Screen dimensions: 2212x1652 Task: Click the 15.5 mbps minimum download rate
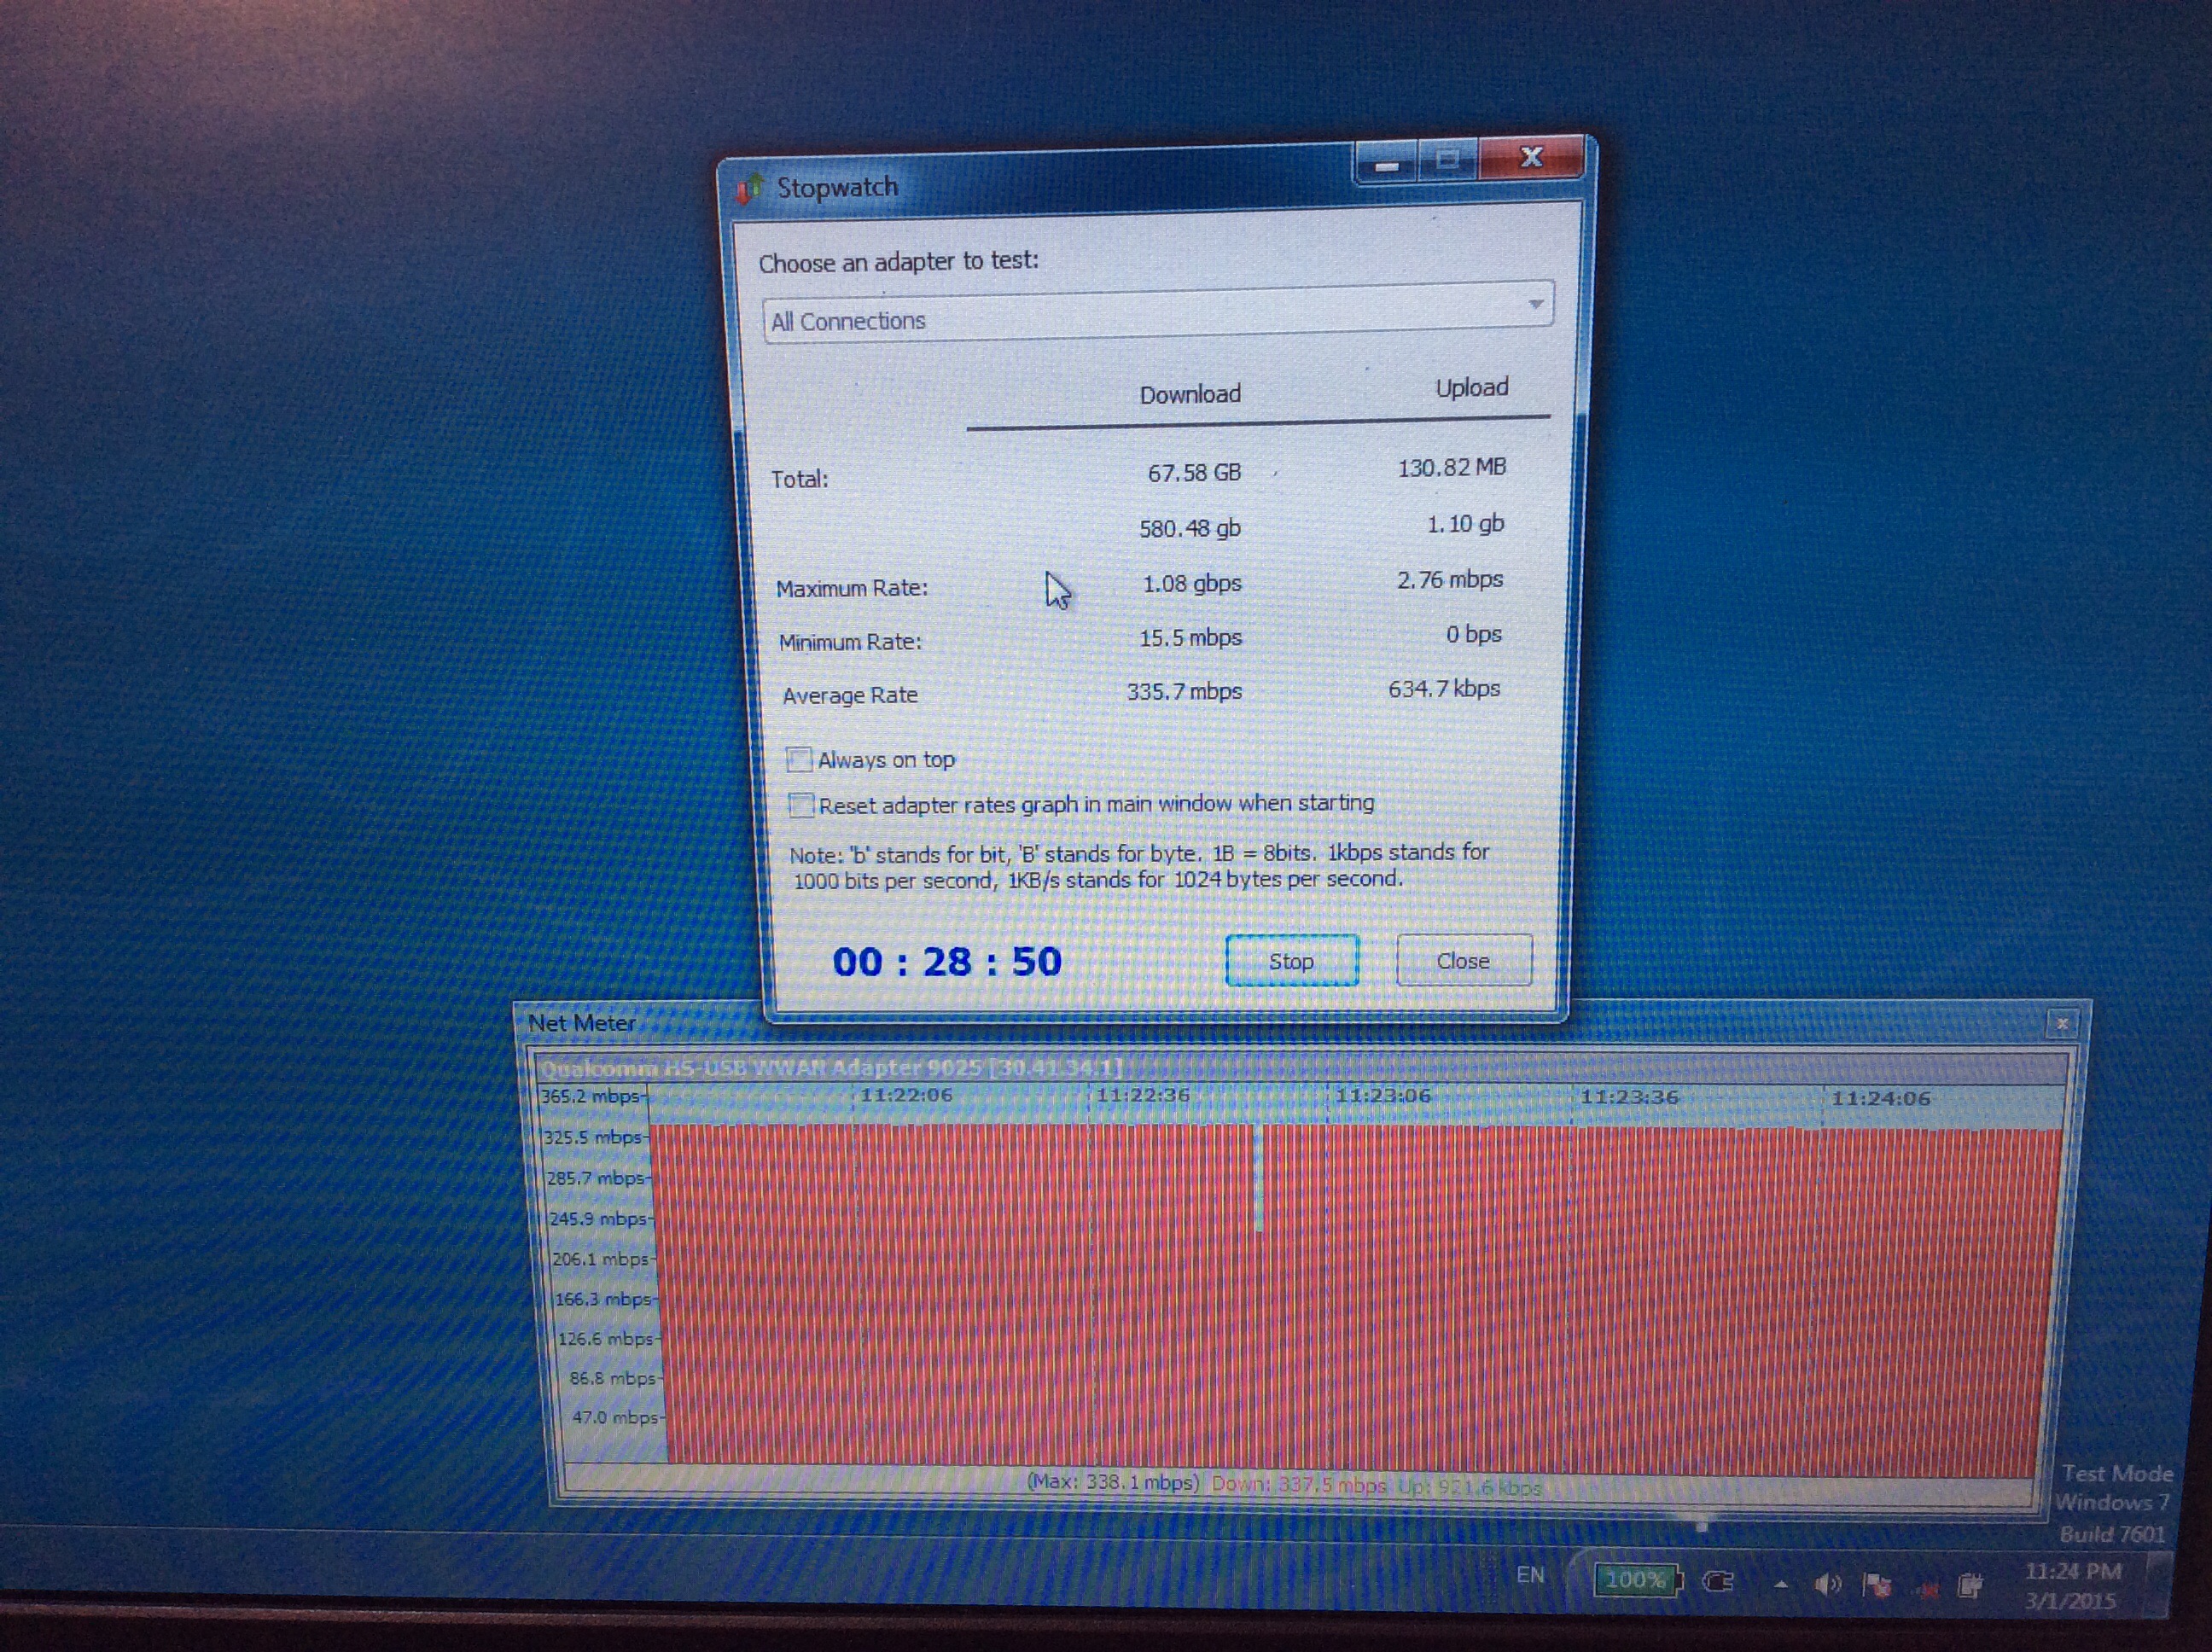(x=1191, y=637)
